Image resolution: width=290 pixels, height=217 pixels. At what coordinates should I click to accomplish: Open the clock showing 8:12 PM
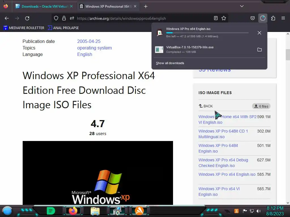coord(275,211)
